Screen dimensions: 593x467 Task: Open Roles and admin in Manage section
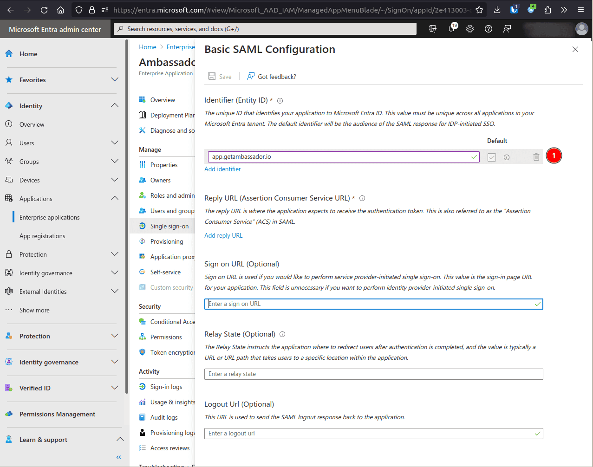click(172, 195)
